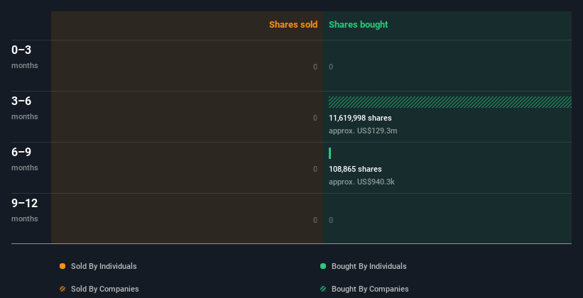The image size is (583, 298).
Task: Click the approx. US$129.3m text
Action: pyautogui.click(x=363, y=131)
